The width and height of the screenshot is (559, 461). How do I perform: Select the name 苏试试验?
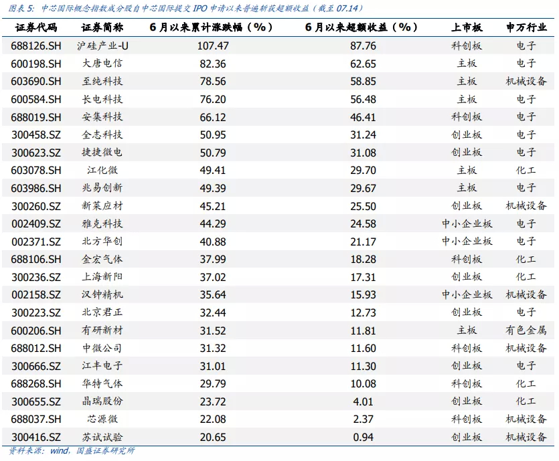tap(102, 437)
